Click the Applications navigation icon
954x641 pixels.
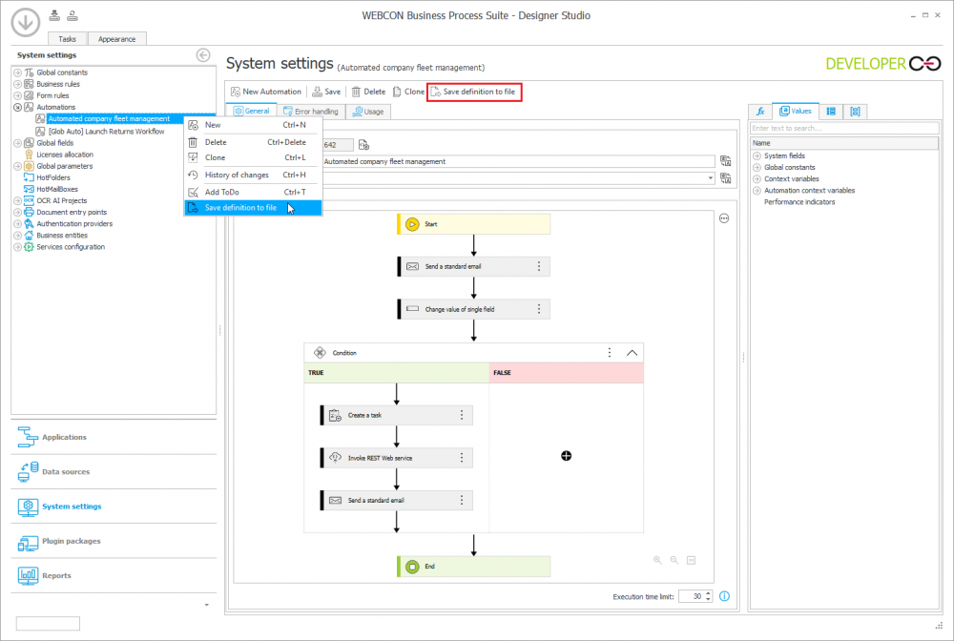[x=28, y=437]
